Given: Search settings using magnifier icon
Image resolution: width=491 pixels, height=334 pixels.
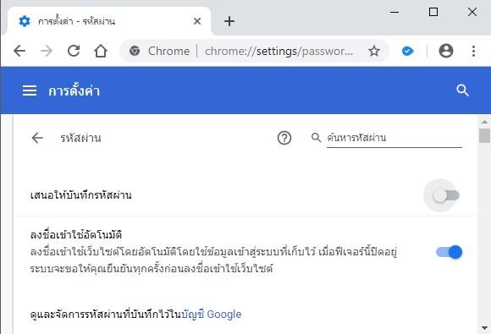Looking at the screenshot, I should [x=462, y=90].
